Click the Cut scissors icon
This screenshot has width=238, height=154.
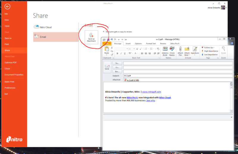(112, 48)
